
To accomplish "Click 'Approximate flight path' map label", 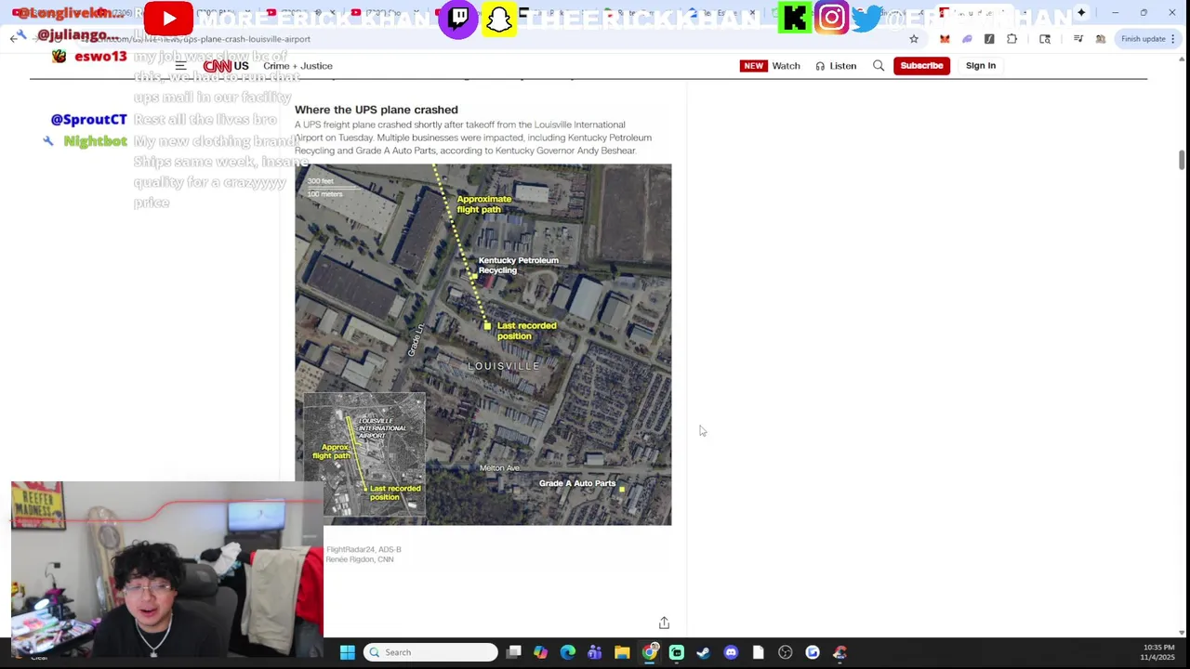I will (483, 203).
